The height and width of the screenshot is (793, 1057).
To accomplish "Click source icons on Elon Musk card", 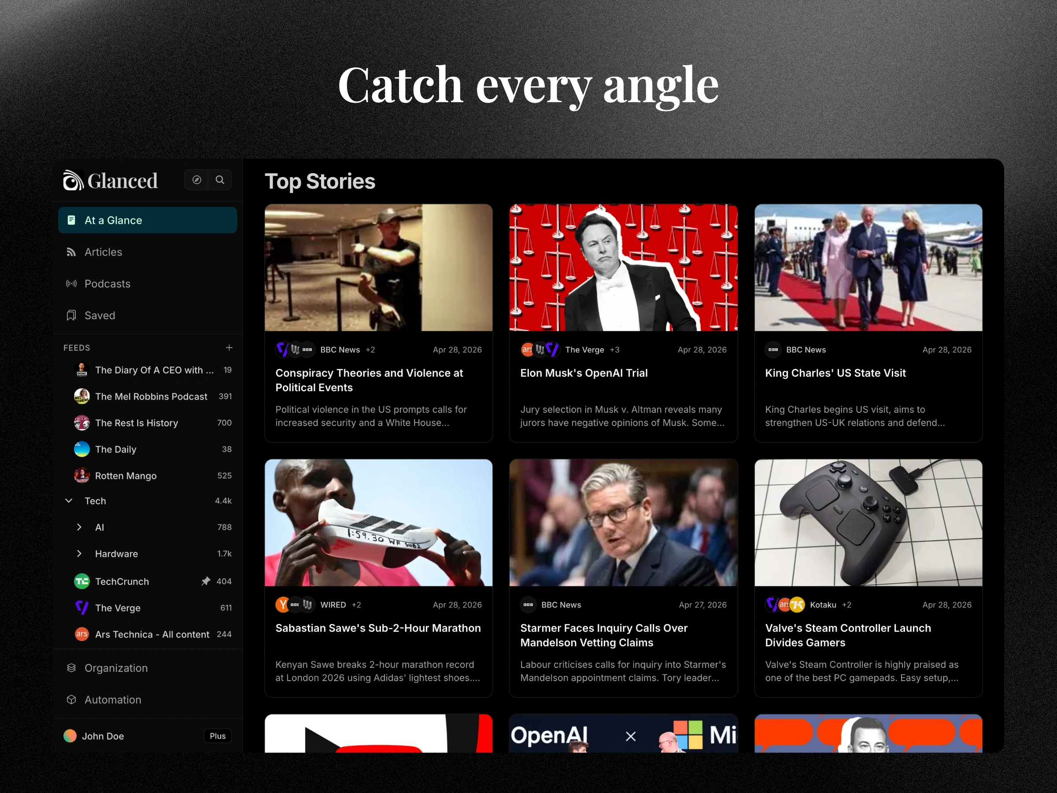I will click(x=540, y=349).
